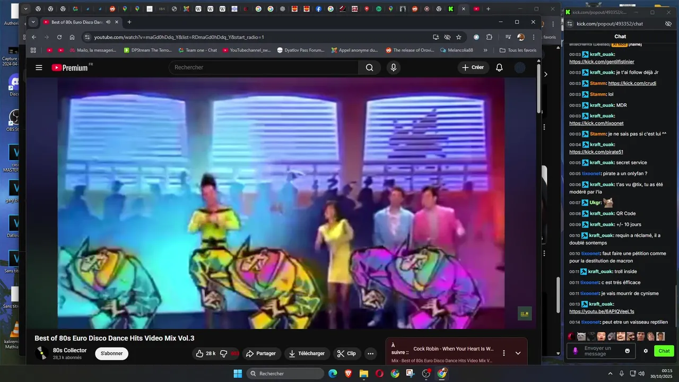
Task: Toggle the crossed-eye tracking icon in YouTube address bar
Action: (x=447, y=37)
